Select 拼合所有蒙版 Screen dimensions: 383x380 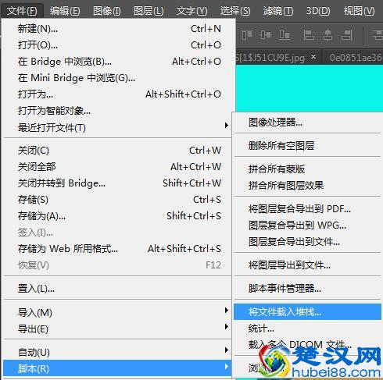[x=307, y=169]
